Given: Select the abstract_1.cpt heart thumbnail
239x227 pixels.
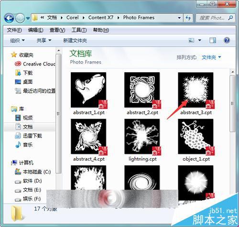Looking at the screenshot, I should coord(88,90).
